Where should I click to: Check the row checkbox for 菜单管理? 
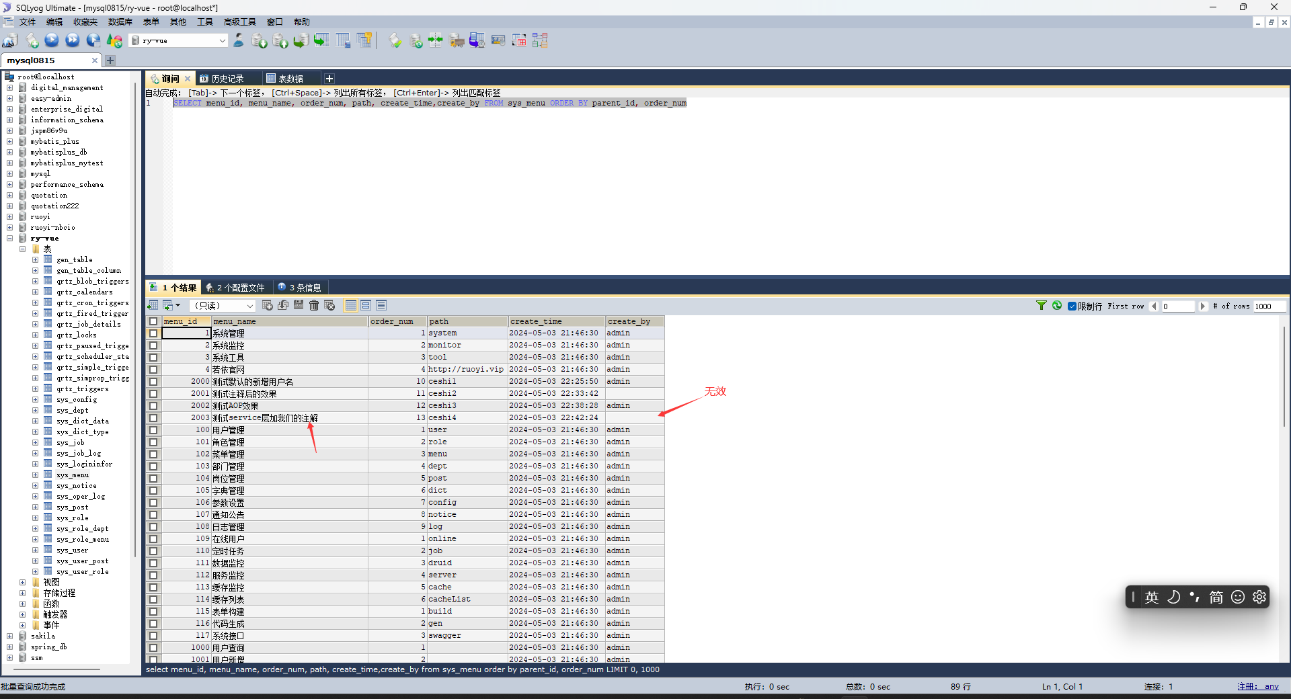tap(153, 454)
